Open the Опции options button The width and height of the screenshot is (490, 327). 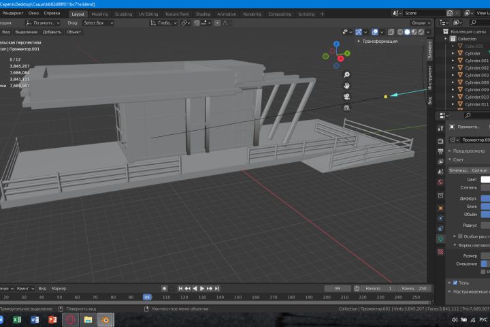click(x=421, y=22)
